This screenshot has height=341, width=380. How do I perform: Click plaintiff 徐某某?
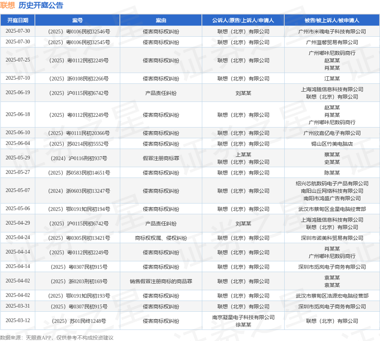[x=243, y=325]
